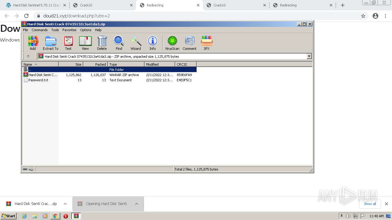This screenshot has height=220, width=392.
Task: Sort by CRC32 column header
Action: click(x=186, y=64)
